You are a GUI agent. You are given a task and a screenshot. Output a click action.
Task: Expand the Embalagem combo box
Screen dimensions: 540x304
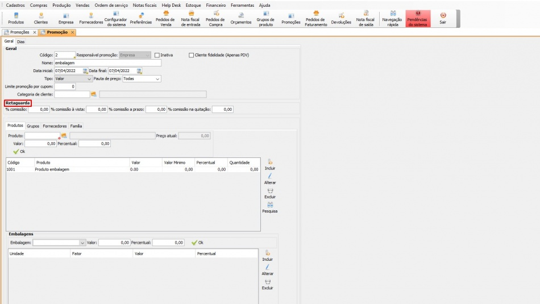82,243
